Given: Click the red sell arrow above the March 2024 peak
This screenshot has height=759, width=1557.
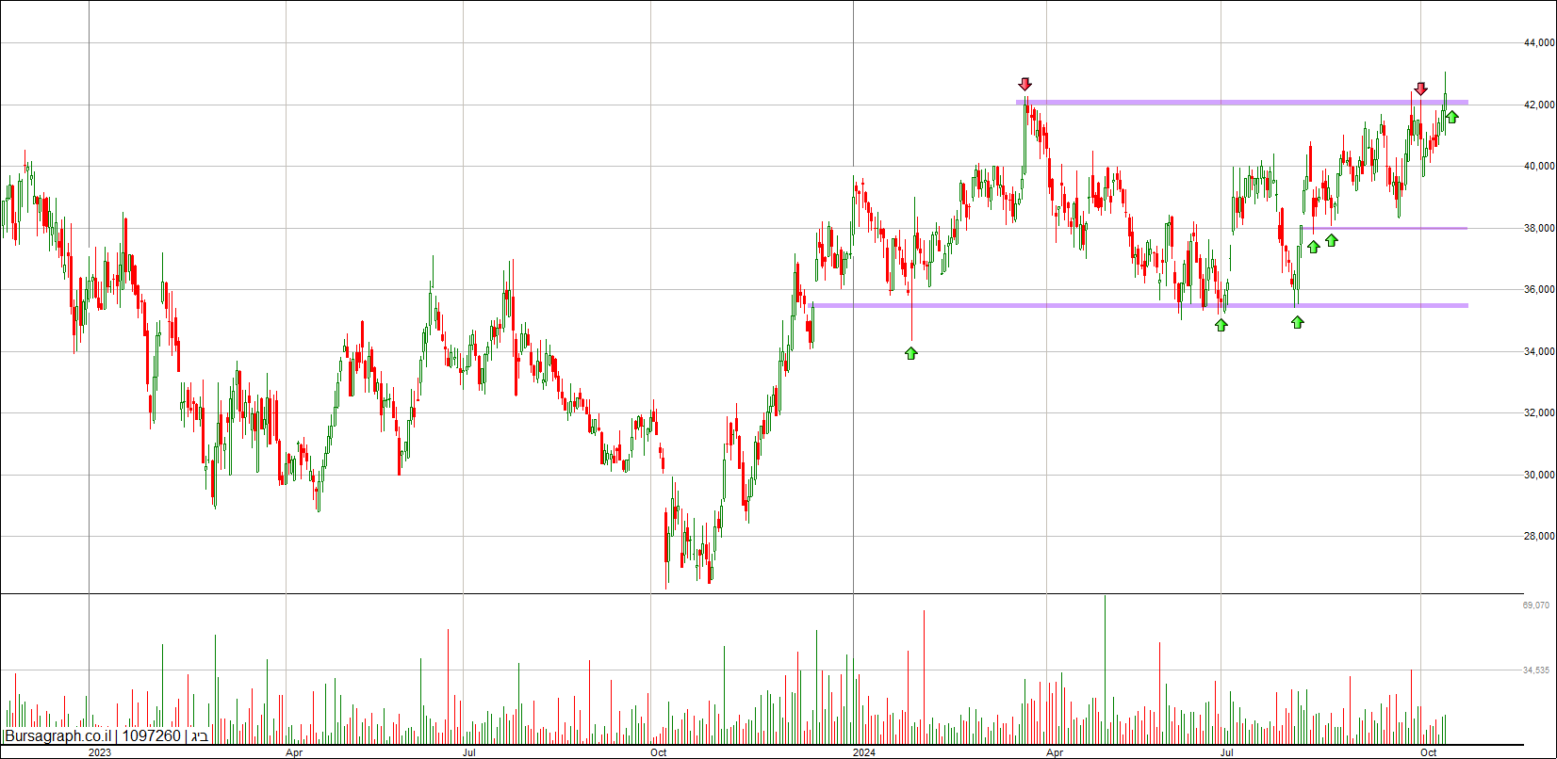Looking at the screenshot, I should pyautogui.click(x=1025, y=85).
